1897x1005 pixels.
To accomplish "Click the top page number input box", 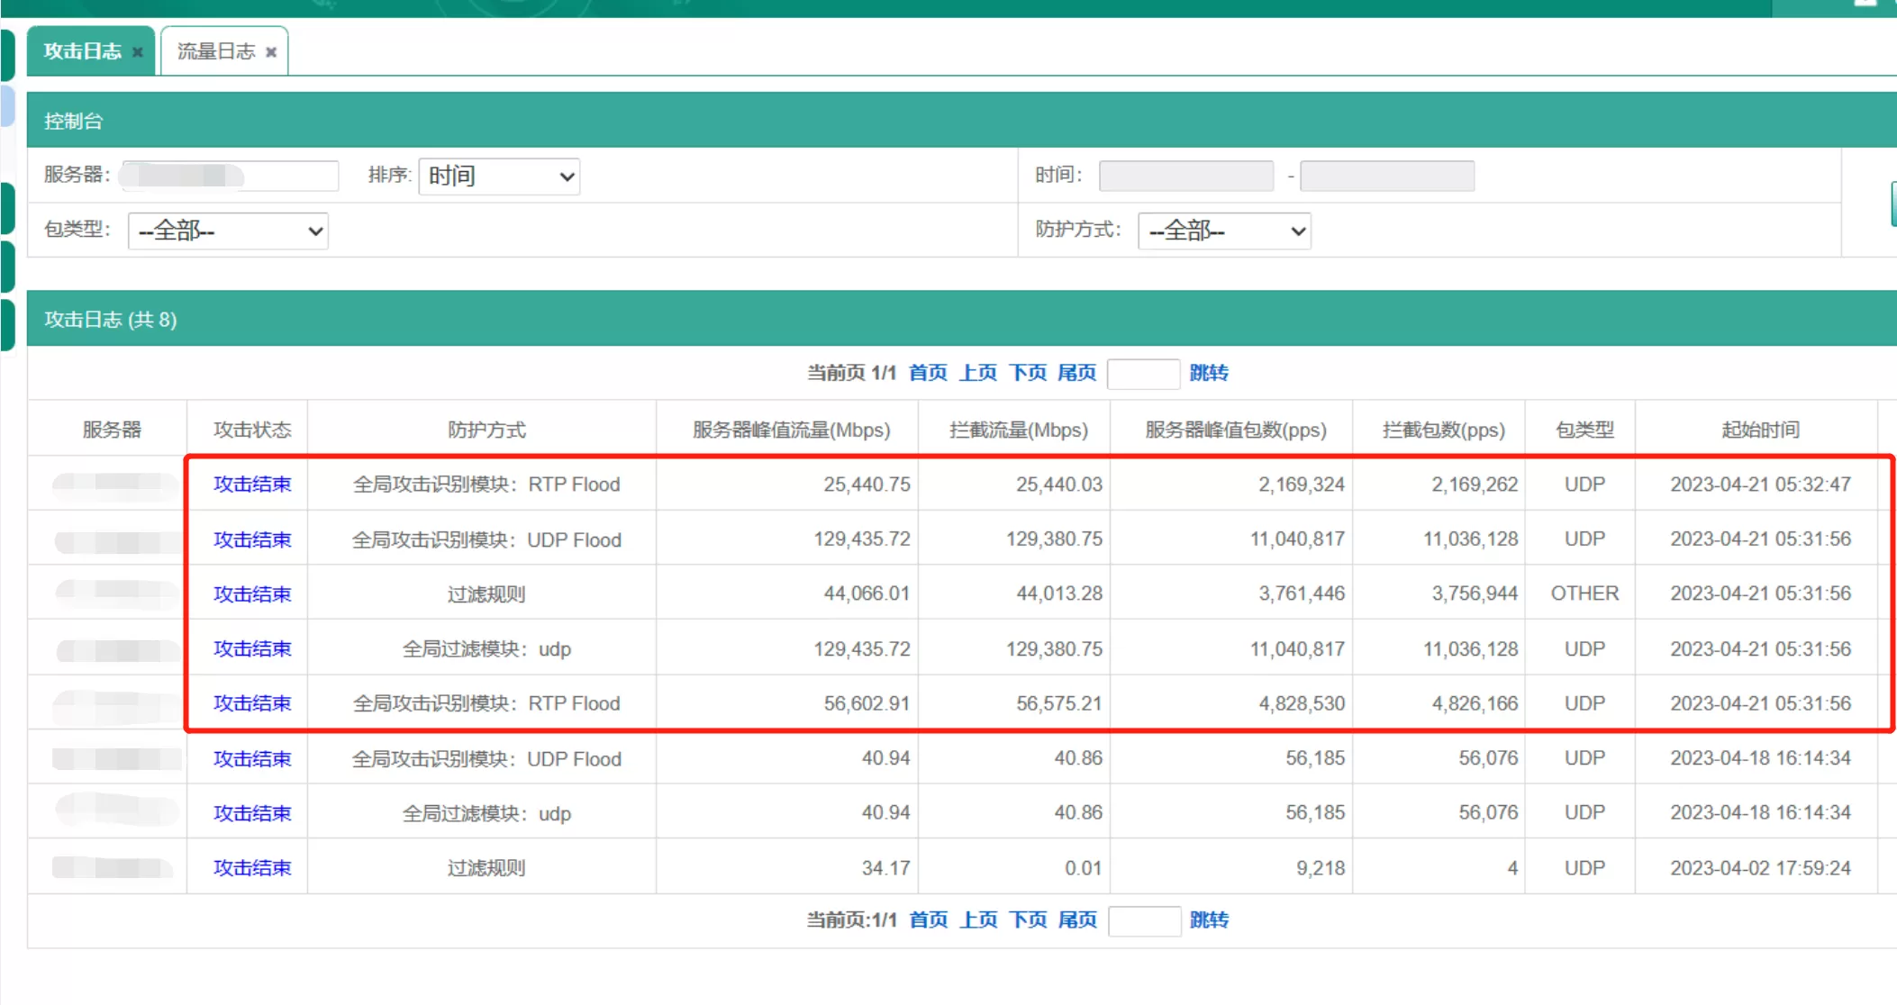I will 1143,374.
